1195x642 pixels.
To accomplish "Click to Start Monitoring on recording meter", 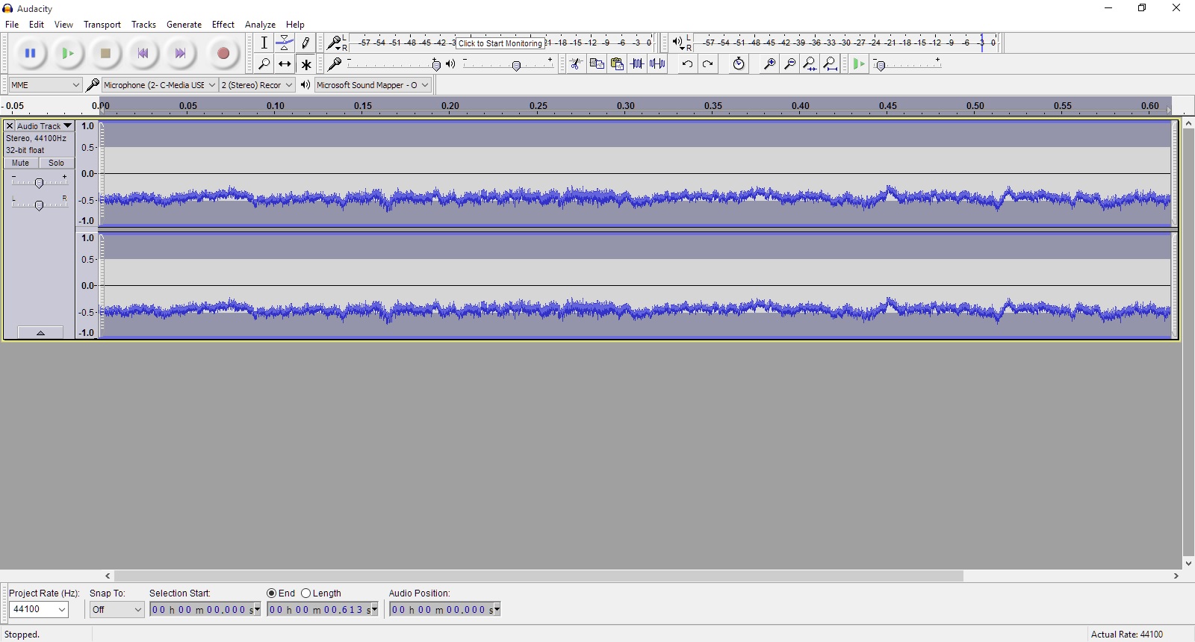I will tap(500, 43).
